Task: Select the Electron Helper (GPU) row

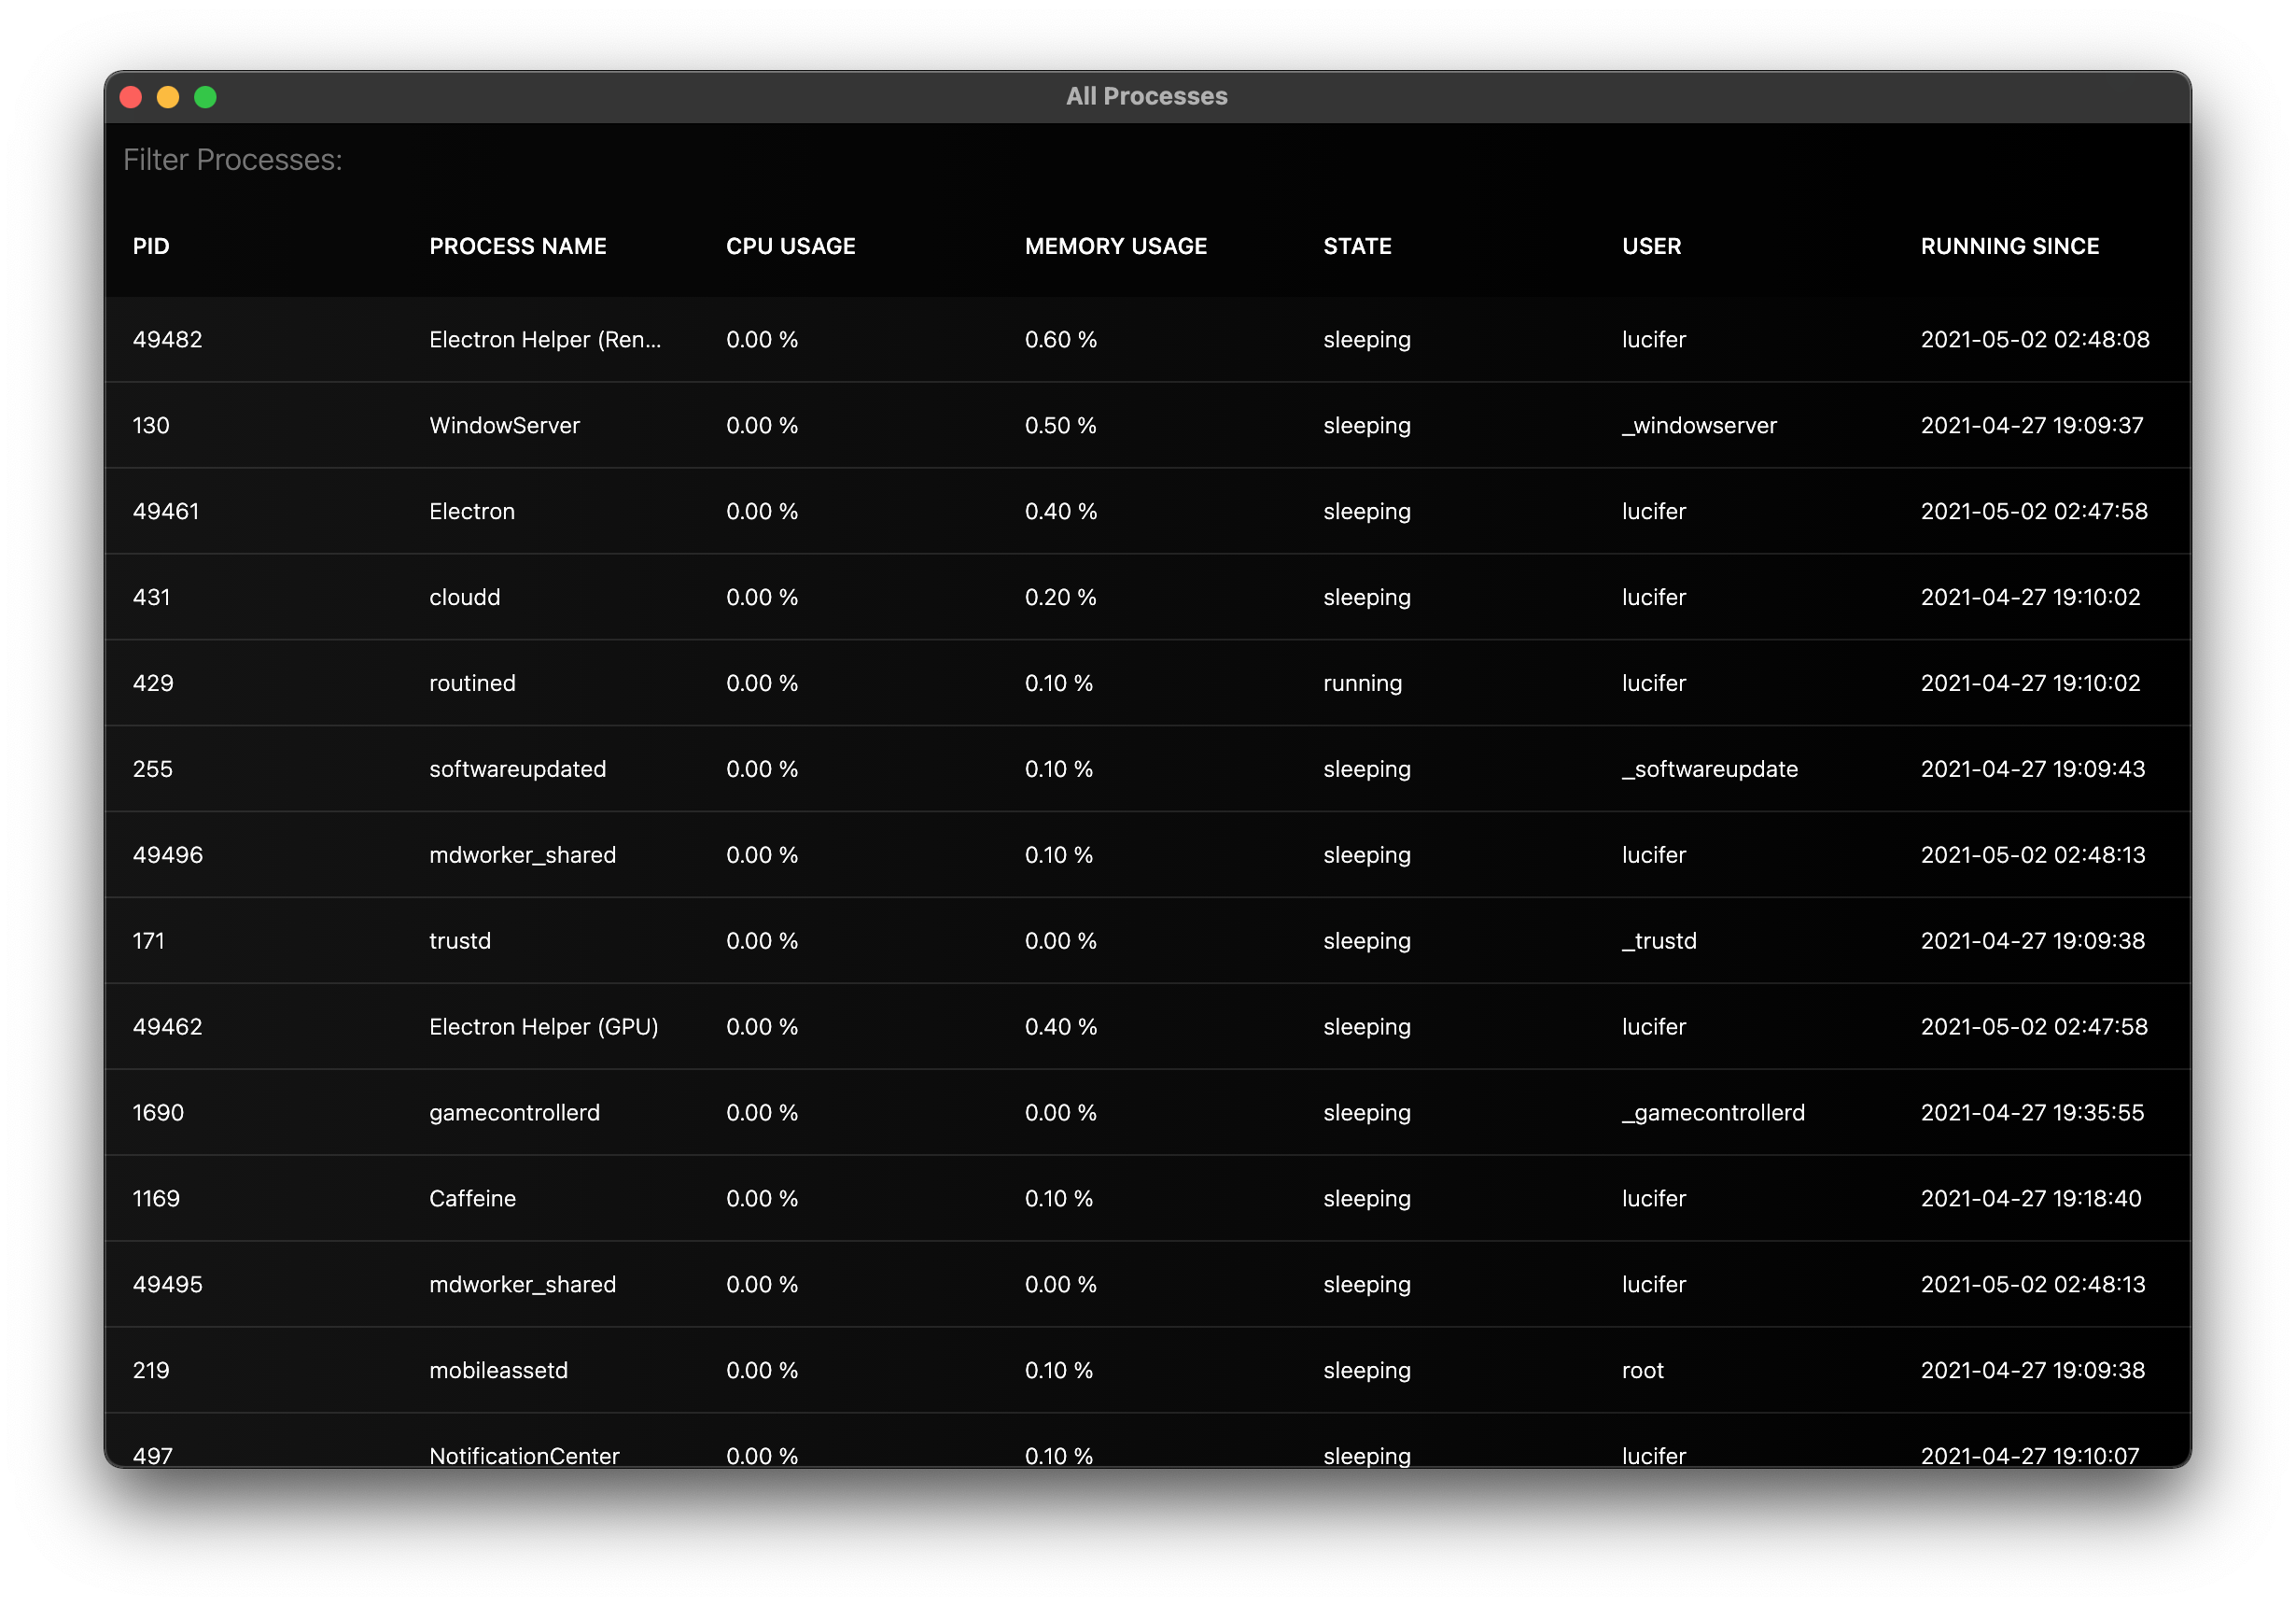Action: (1148, 1027)
